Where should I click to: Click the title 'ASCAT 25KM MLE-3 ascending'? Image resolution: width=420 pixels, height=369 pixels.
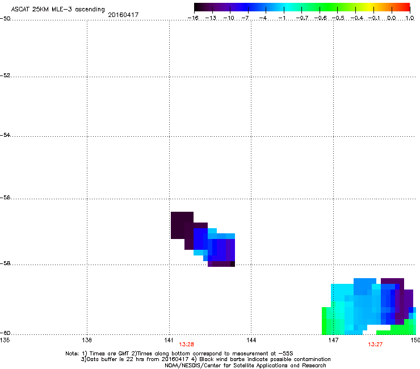point(58,10)
